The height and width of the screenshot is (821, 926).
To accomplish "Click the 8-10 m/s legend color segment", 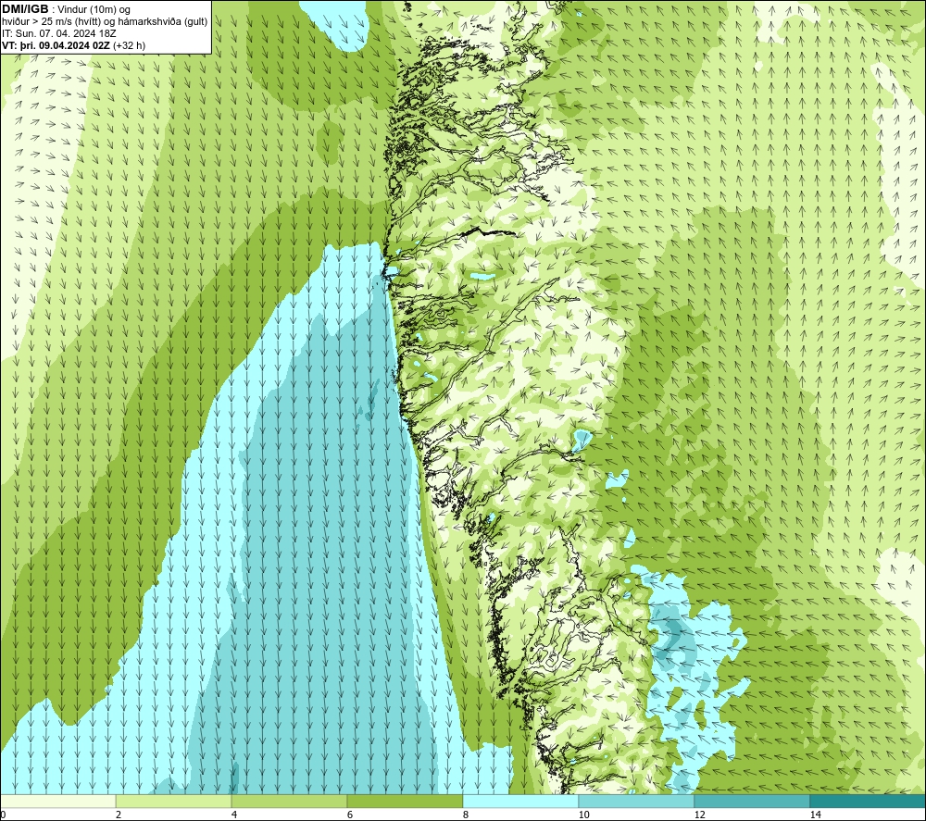I will pos(520,801).
